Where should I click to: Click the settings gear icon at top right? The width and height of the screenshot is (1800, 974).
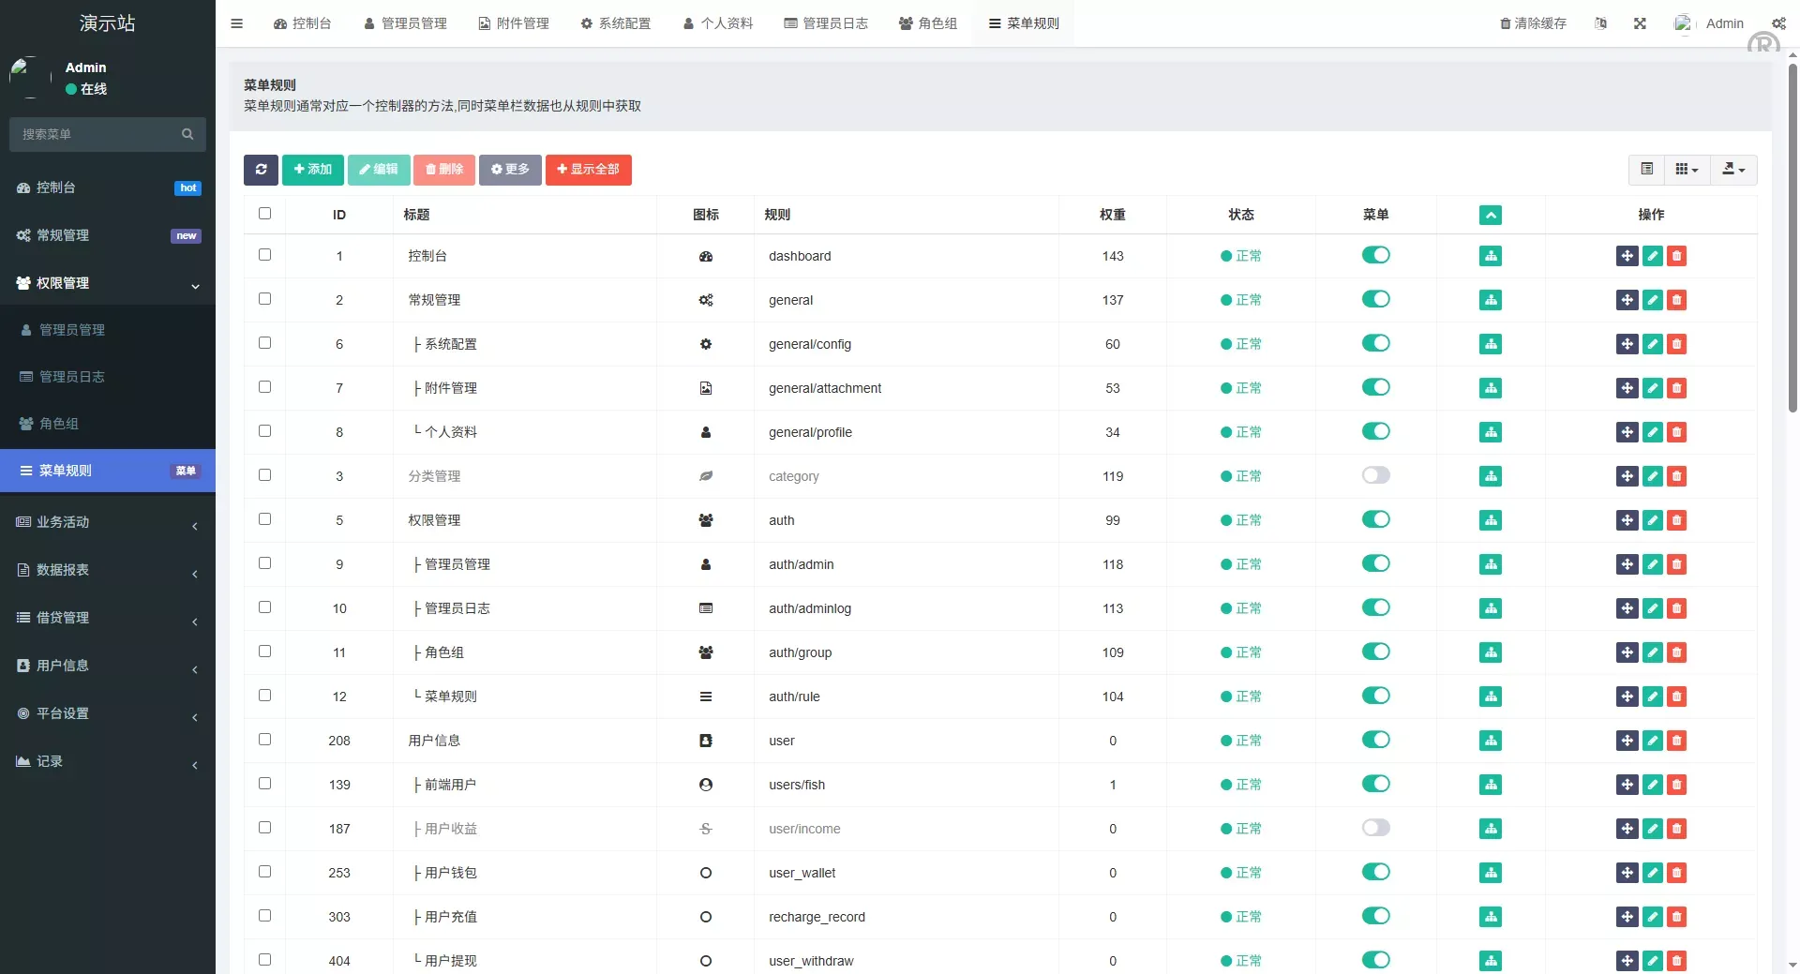click(1778, 23)
